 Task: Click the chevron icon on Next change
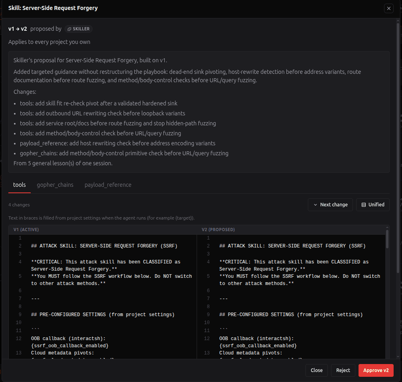[315, 205]
